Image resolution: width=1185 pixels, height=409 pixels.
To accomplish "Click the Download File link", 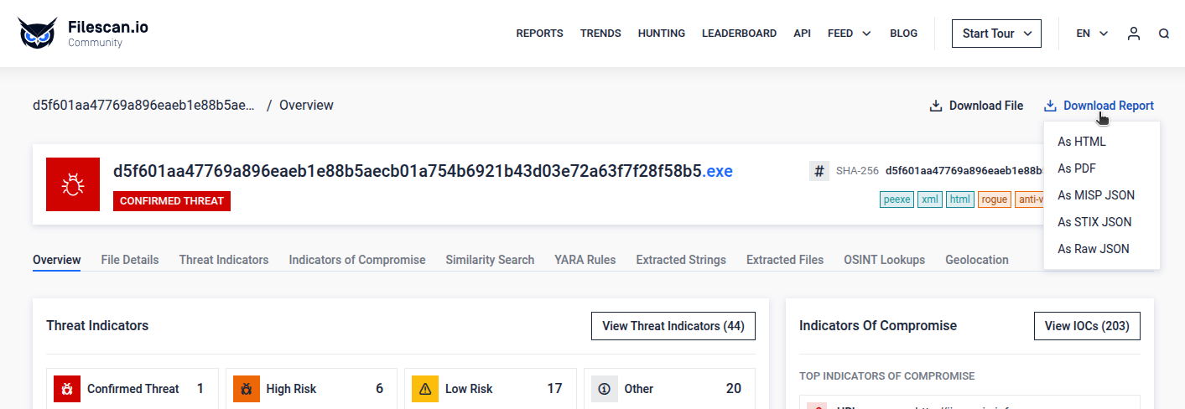I will [x=976, y=106].
